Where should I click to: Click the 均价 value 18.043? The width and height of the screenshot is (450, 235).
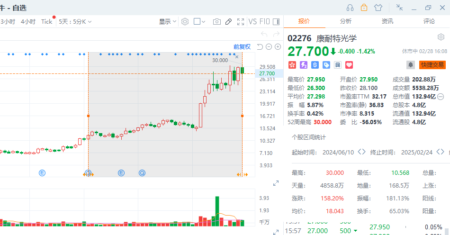334,211
